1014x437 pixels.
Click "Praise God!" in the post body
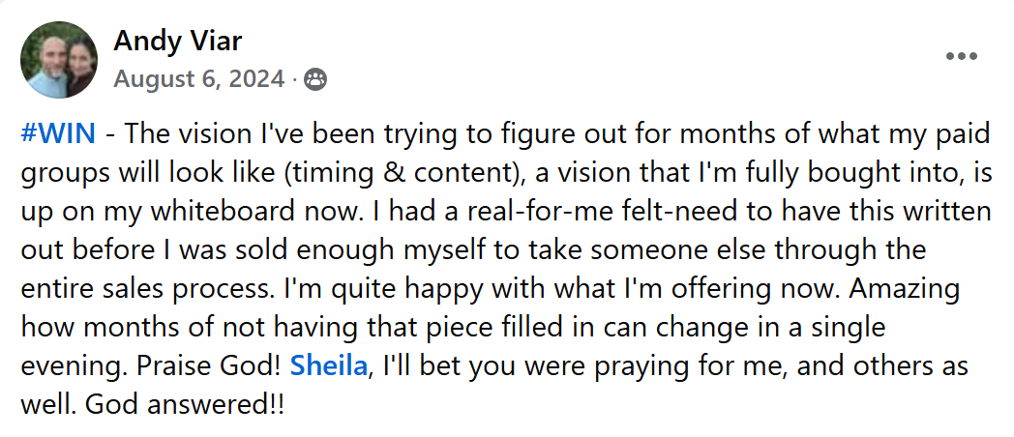click(209, 366)
